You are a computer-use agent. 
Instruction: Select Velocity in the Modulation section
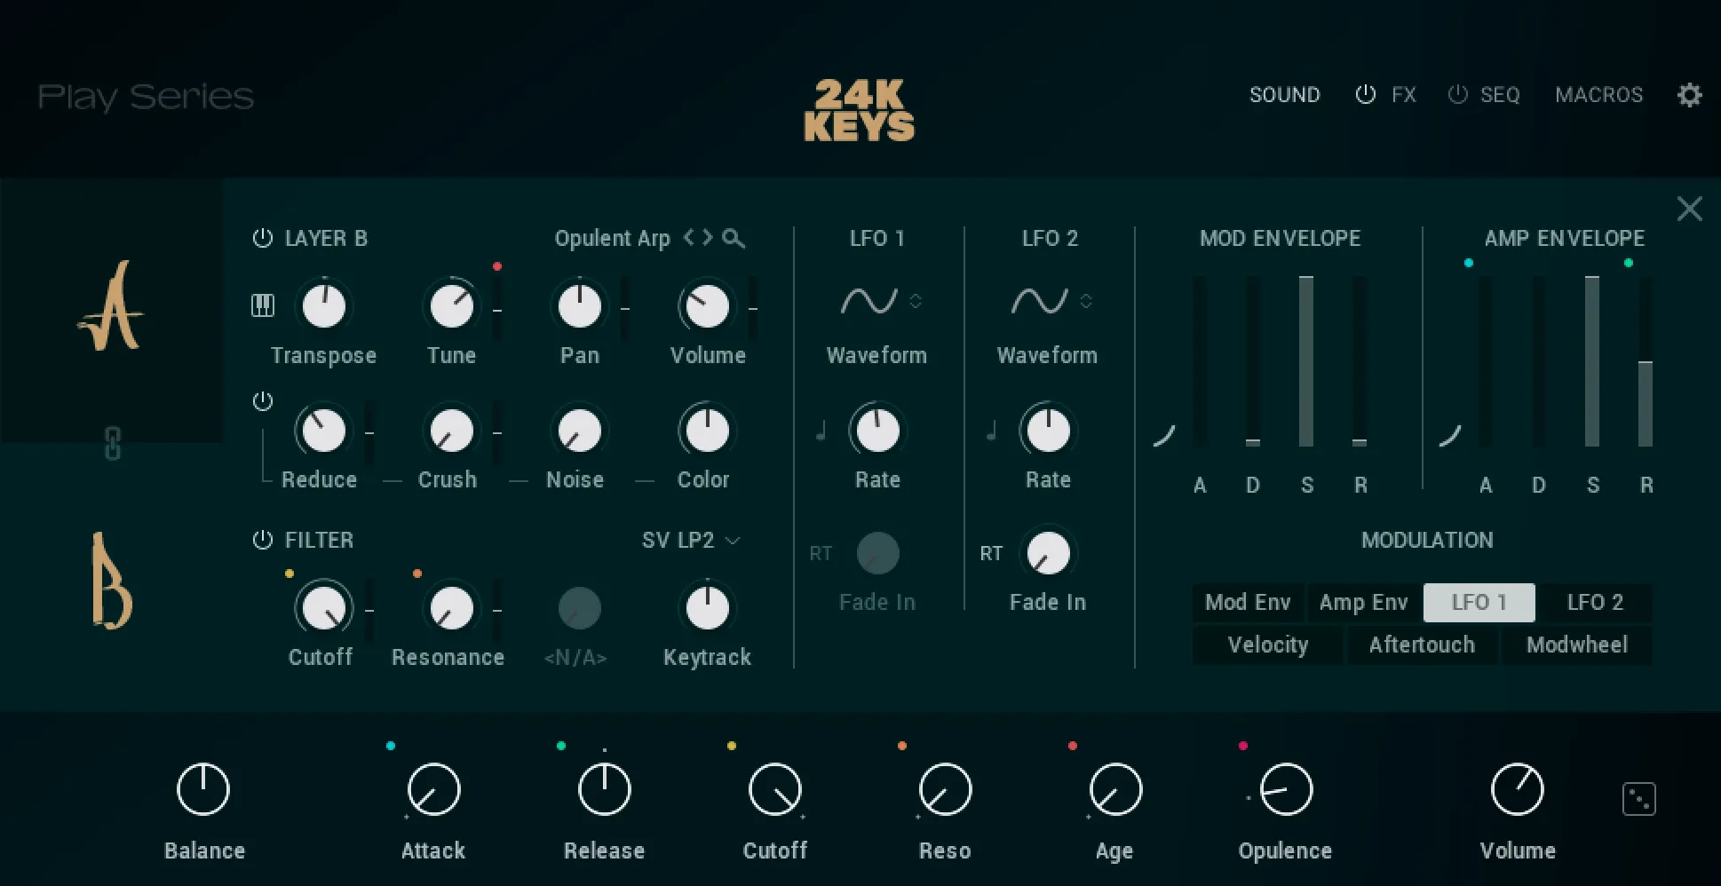1267,645
